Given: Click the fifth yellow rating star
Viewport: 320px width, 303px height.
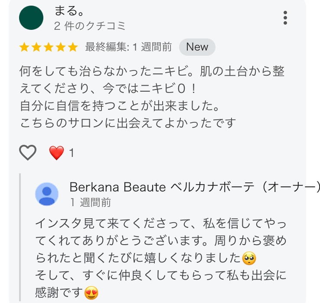Looking at the screenshot, I should [72, 47].
